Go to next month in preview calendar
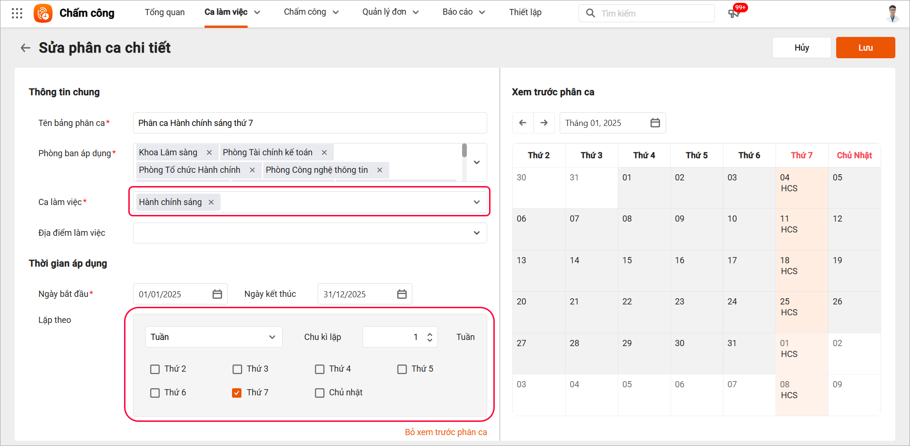 point(544,123)
